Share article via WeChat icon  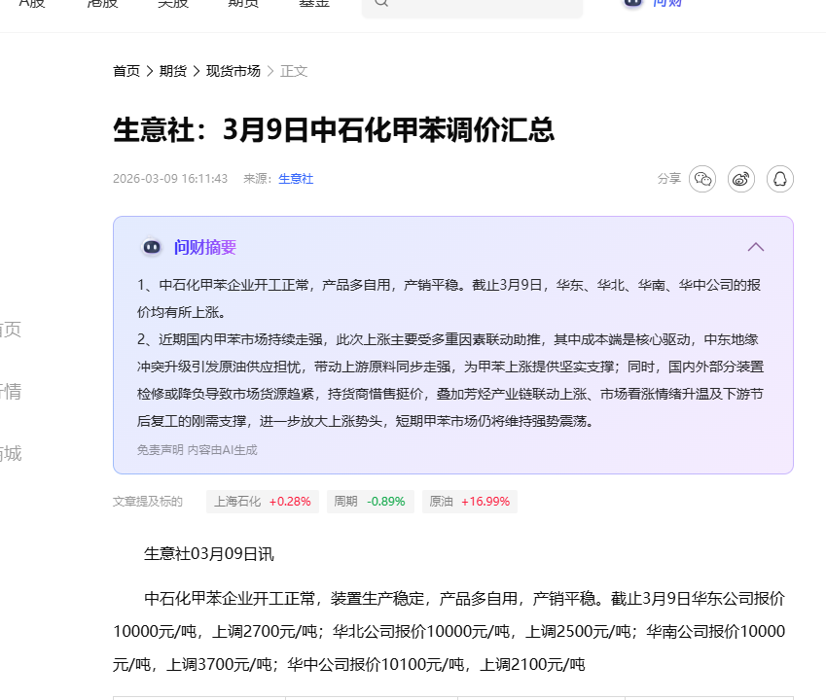click(x=702, y=179)
